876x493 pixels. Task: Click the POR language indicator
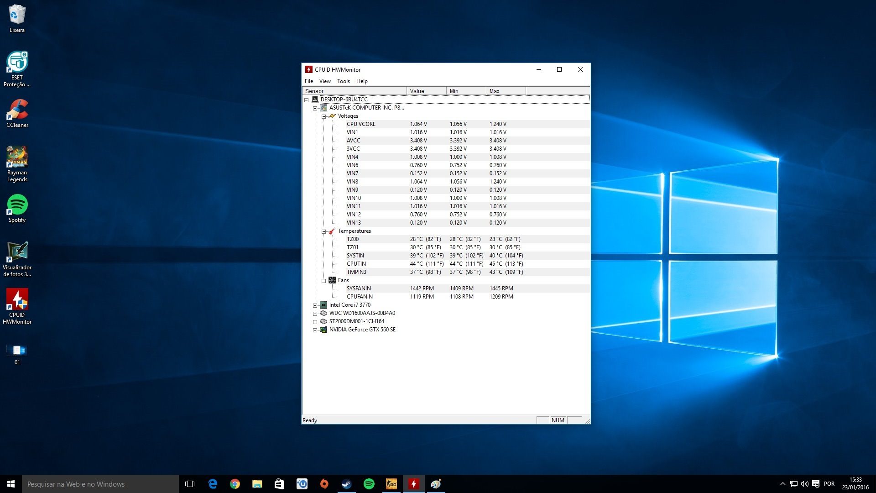point(829,484)
